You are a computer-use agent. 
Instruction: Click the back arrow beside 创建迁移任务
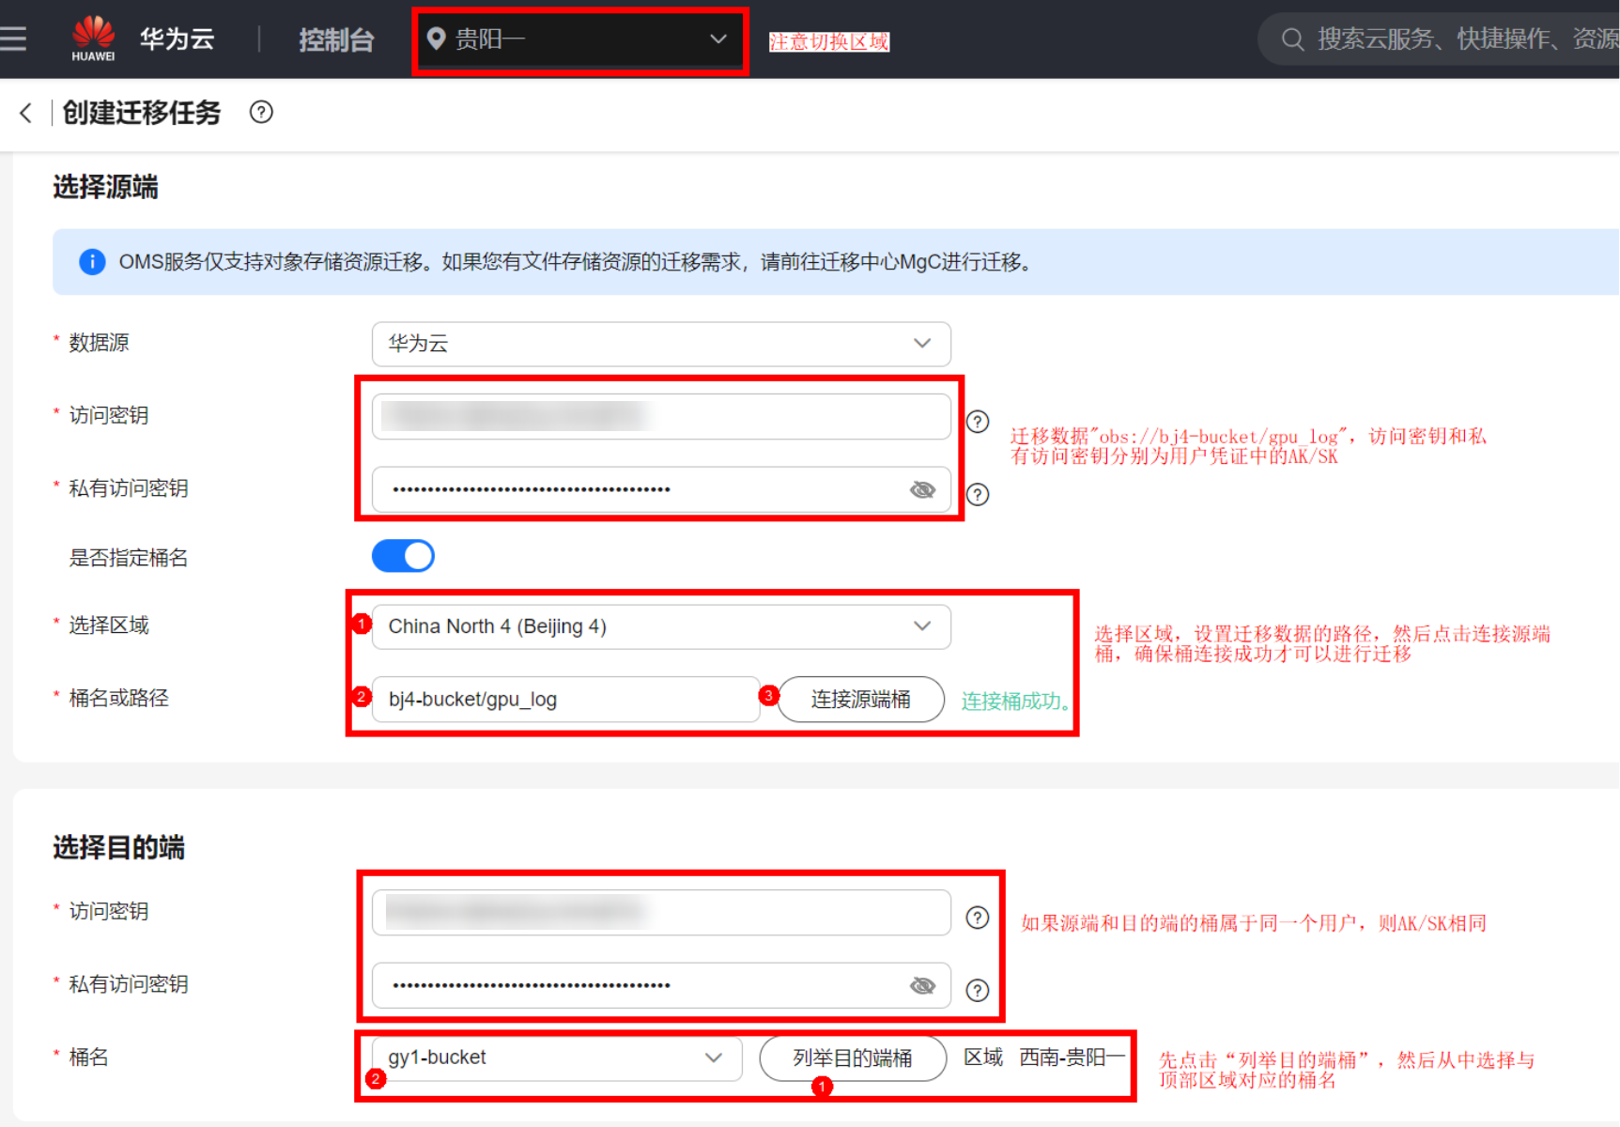pos(25,113)
